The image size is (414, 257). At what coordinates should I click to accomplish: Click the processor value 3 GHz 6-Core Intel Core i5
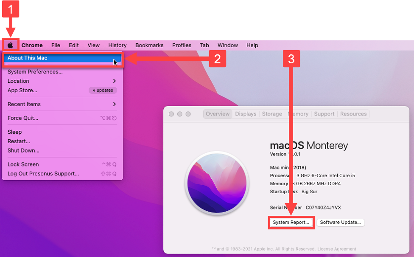pos(325,175)
